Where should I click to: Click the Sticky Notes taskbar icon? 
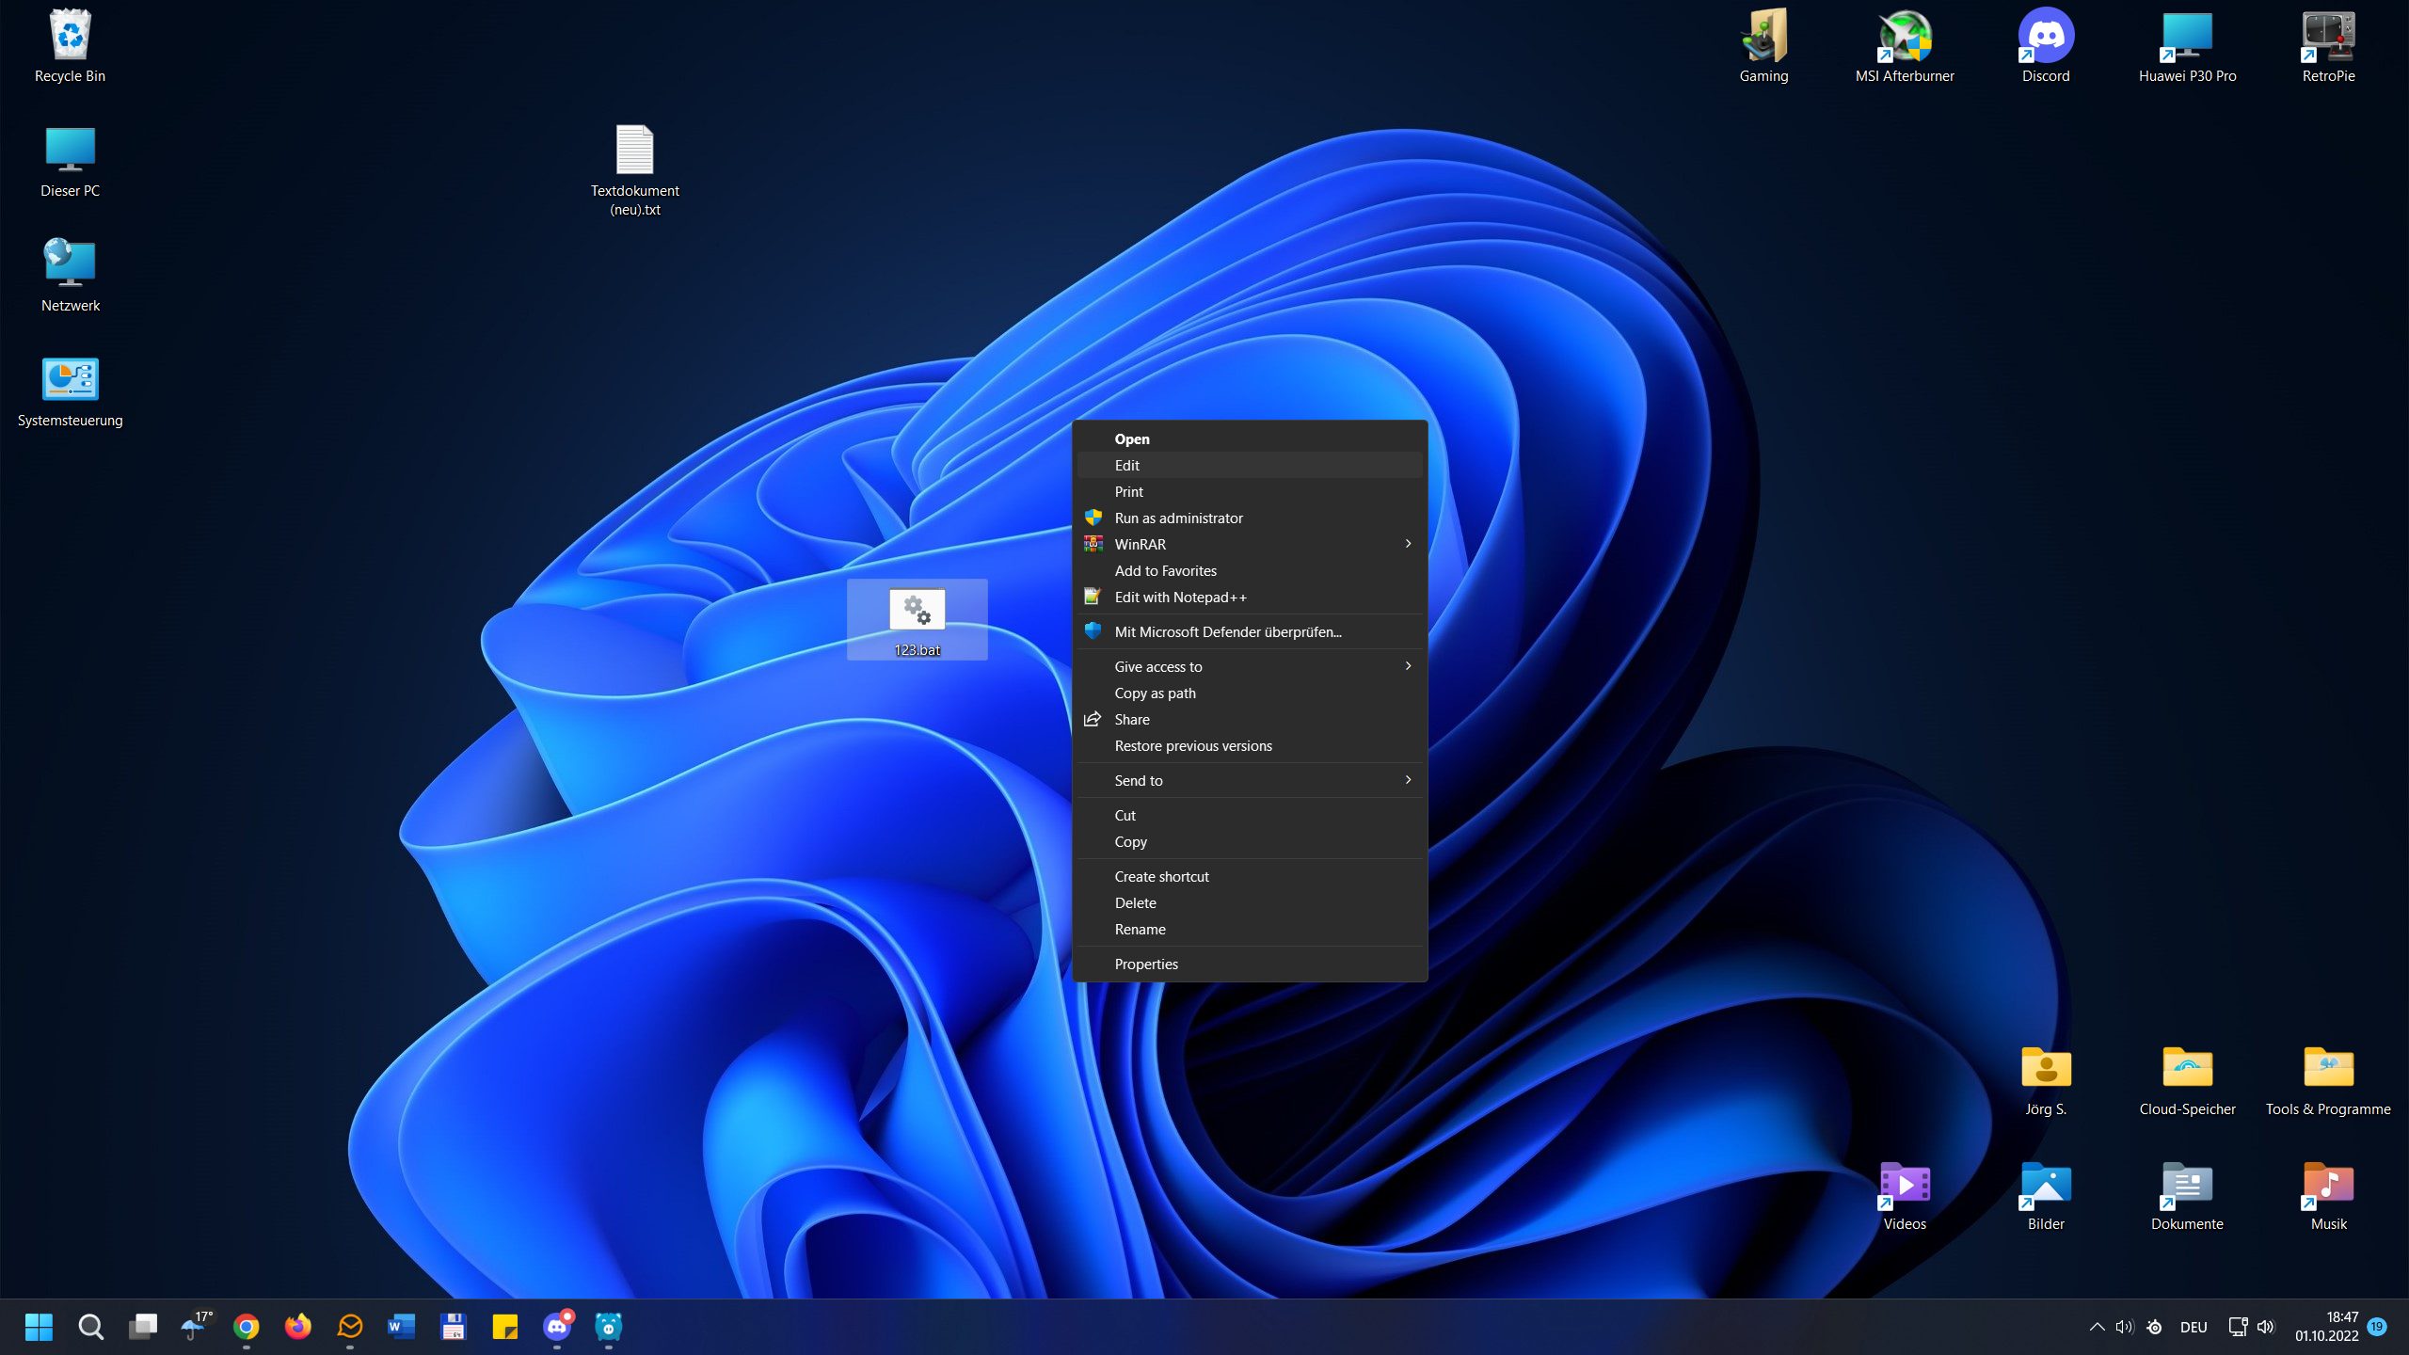505,1327
